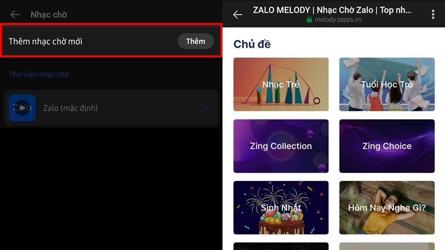
Task: Open the partially visible dark bottom tile
Action: 281,246
